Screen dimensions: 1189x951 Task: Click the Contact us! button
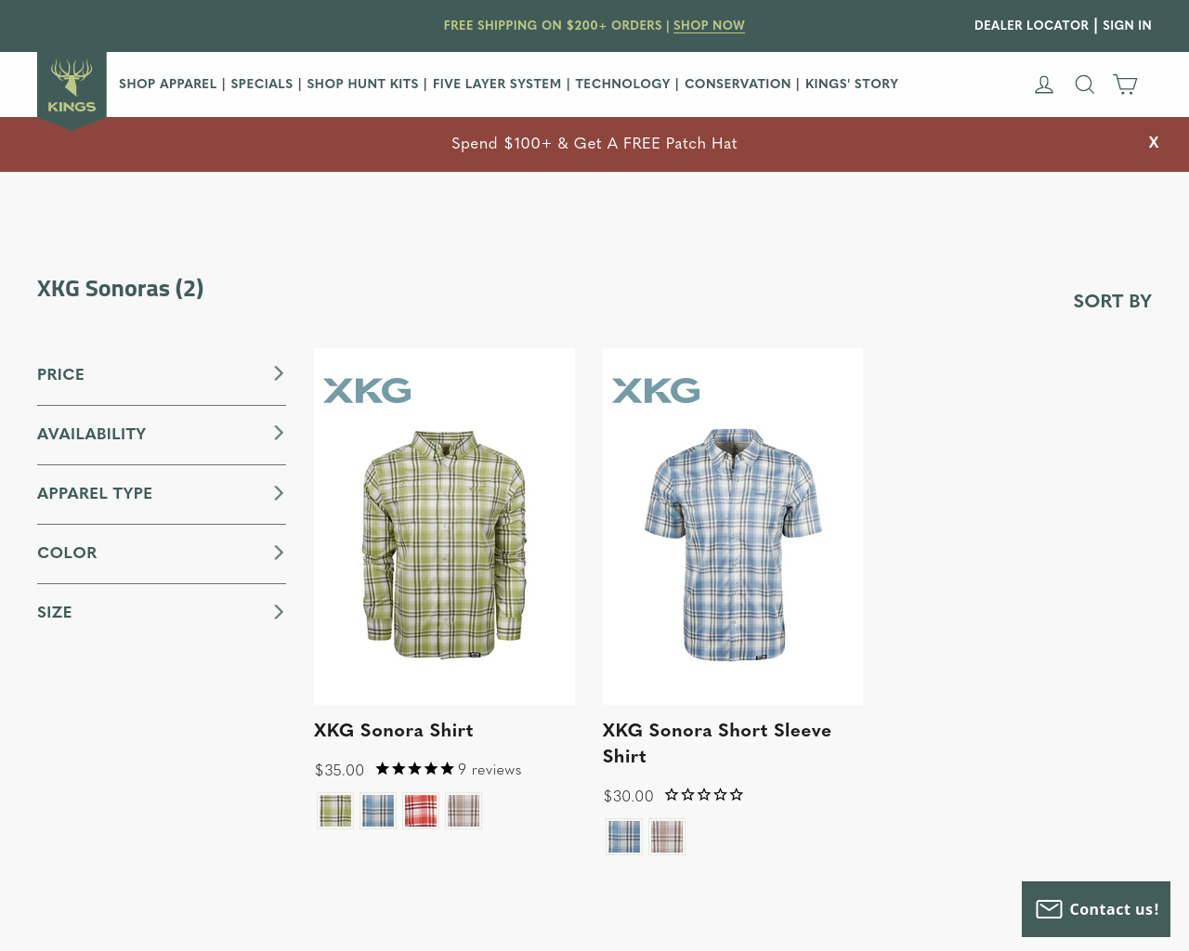[x=1096, y=909]
